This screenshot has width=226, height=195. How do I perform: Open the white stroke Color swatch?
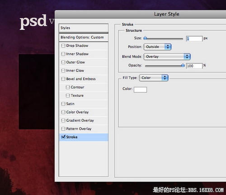coord(140,89)
